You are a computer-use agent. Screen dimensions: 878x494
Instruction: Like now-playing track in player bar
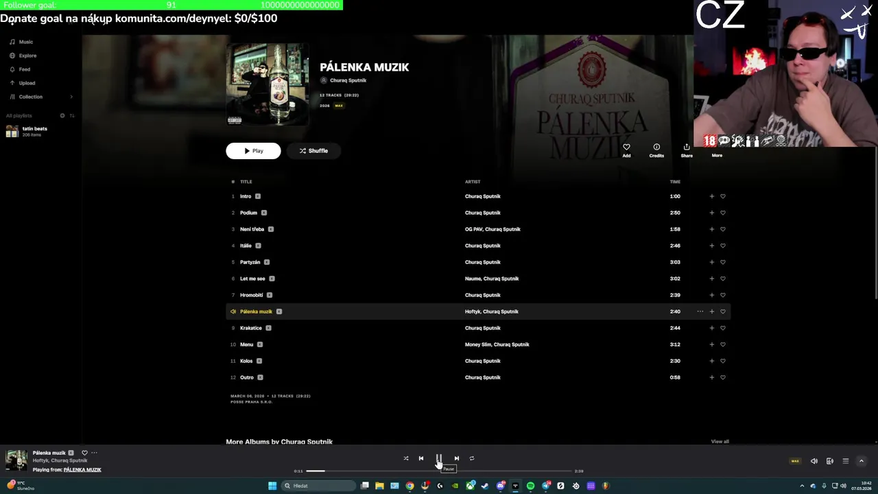[x=84, y=453]
